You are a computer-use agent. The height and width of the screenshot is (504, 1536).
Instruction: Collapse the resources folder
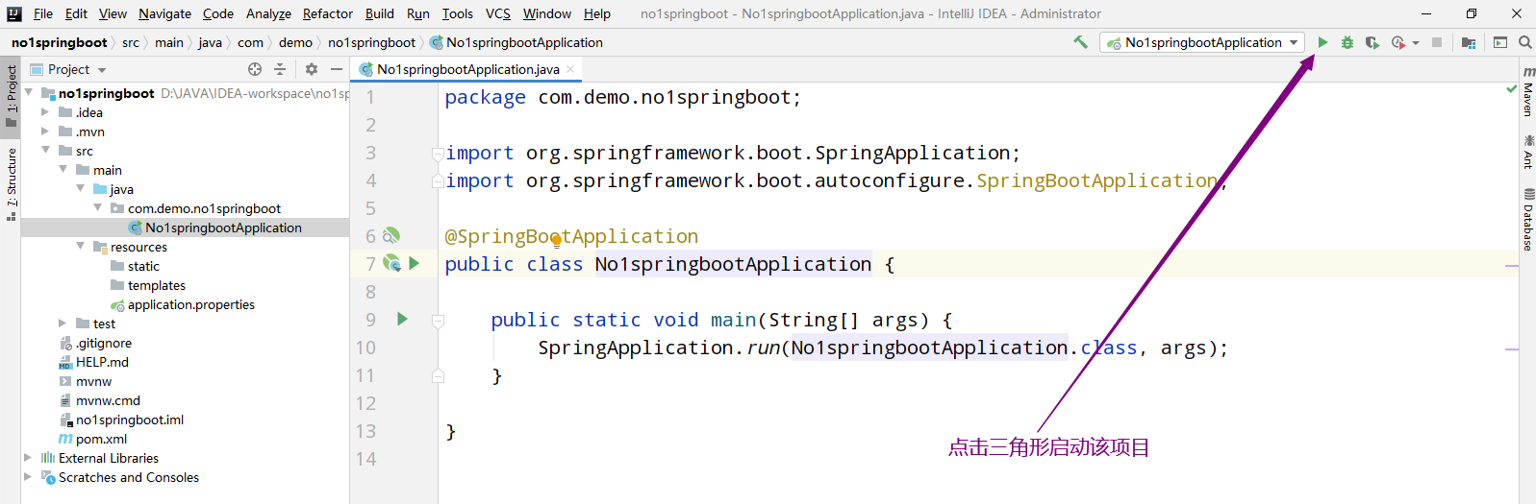pos(81,247)
